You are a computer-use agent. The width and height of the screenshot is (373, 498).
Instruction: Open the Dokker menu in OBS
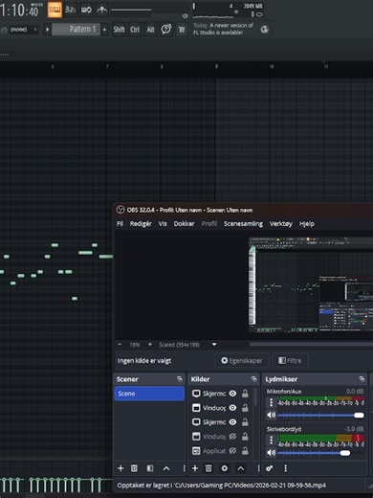(184, 224)
